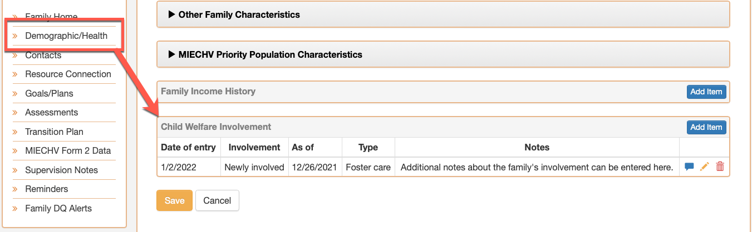752x232 pixels.
Task: Go to Contacts in the sidebar
Action: click(x=43, y=56)
